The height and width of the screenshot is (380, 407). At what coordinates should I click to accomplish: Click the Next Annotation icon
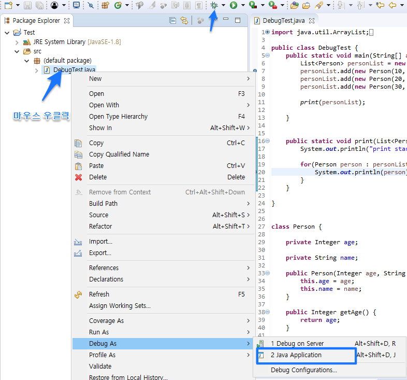tap(341, 5)
